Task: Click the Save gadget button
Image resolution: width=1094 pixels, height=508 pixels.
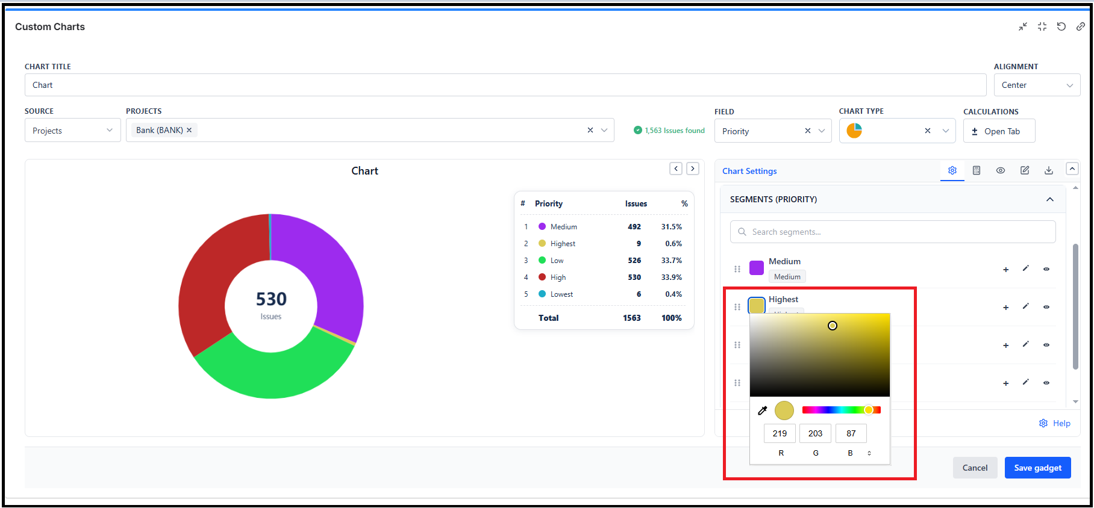Action: click(1037, 468)
